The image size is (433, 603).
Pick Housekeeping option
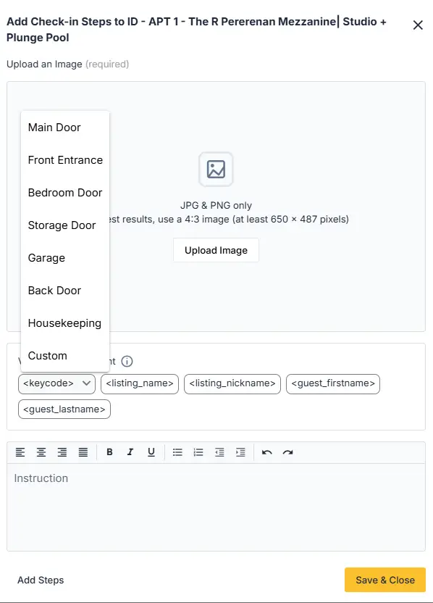pyautogui.click(x=65, y=323)
